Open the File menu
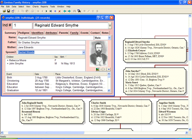 coord(2,7)
